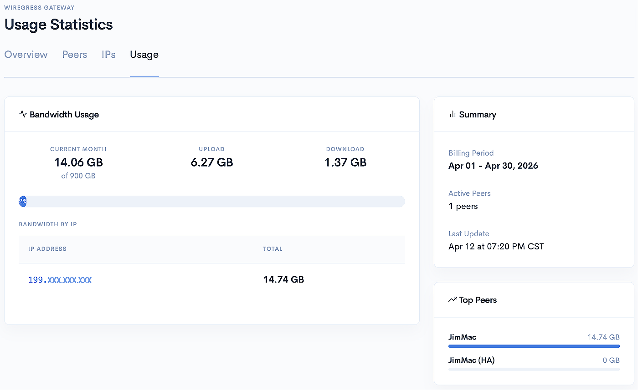The image size is (638, 390).
Task: Click the Bandwidth Usage waveform icon
Action: pyautogui.click(x=23, y=114)
